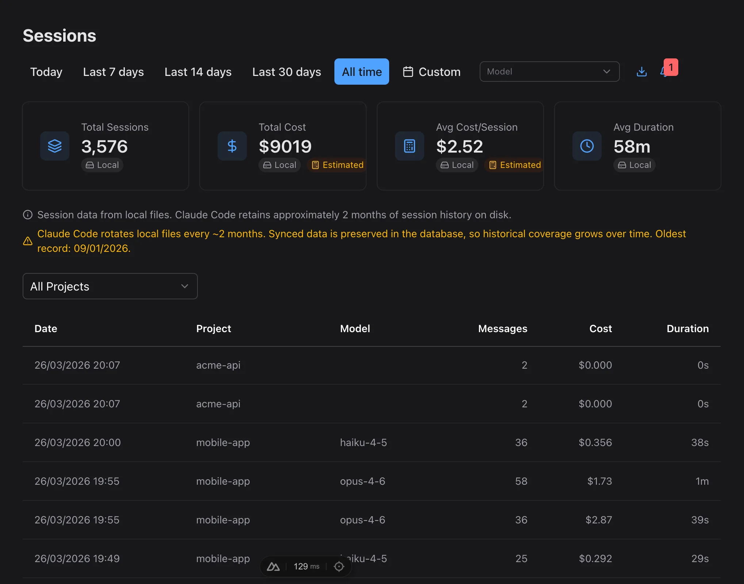Sort by the Messages column header
The width and height of the screenshot is (744, 584).
tap(503, 328)
